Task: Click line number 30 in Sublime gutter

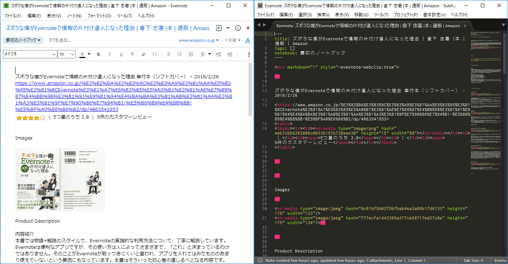Action: click(x=265, y=209)
